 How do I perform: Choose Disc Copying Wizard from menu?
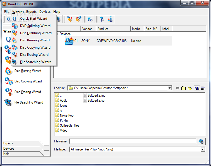[34, 47]
